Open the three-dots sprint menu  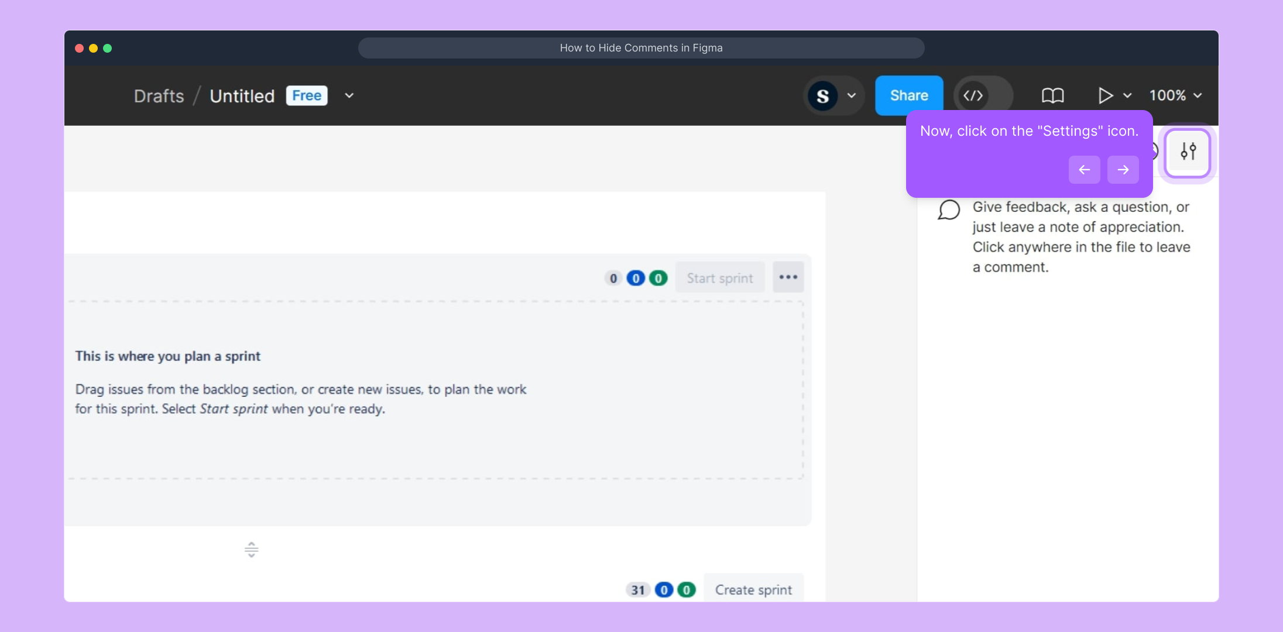click(x=788, y=277)
